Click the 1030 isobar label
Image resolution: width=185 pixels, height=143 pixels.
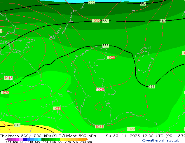click(x=96, y=21)
